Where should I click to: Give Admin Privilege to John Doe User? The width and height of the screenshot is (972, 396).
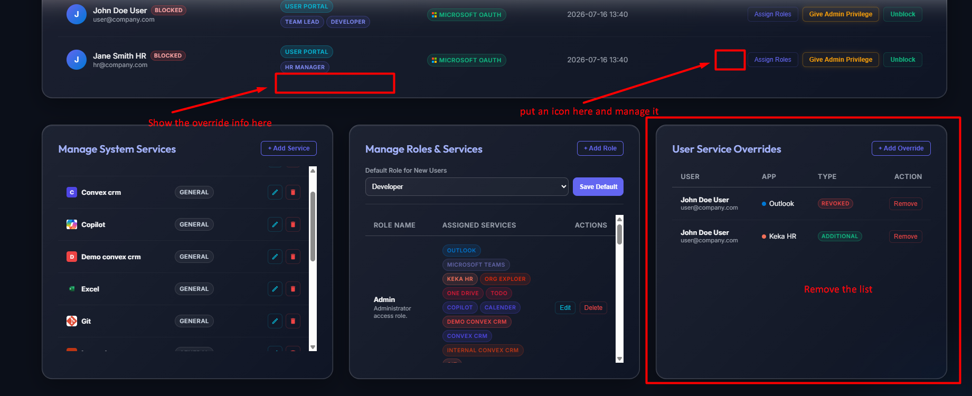coord(841,14)
